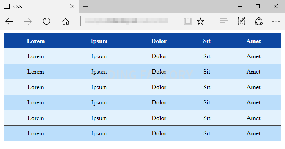The width and height of the screenshot is (285, 149).
Task: Toggle reading view book icon
Action: coord(188,22)
